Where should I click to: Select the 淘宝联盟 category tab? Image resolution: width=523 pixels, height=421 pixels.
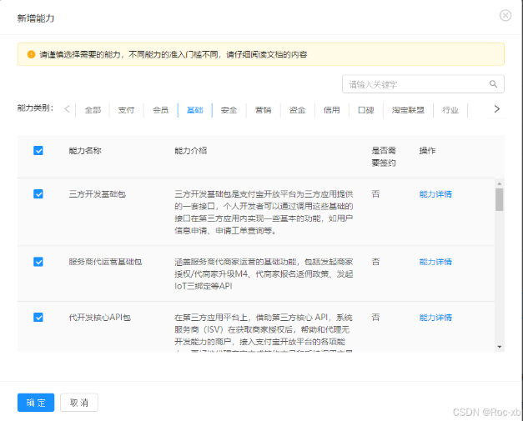pyautogui.click(x=408, y=110)
